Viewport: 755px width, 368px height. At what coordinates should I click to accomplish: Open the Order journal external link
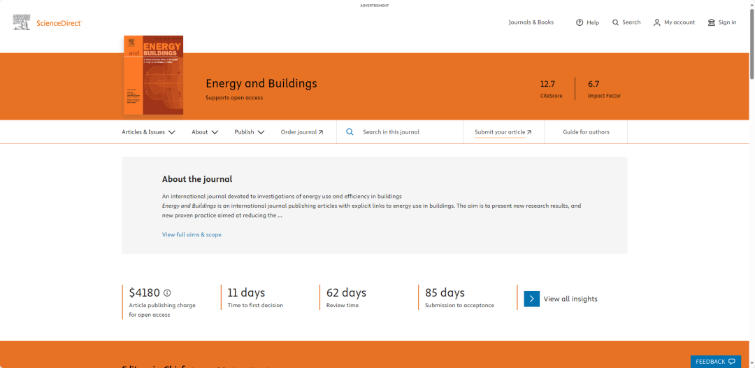tap(302, 132)
